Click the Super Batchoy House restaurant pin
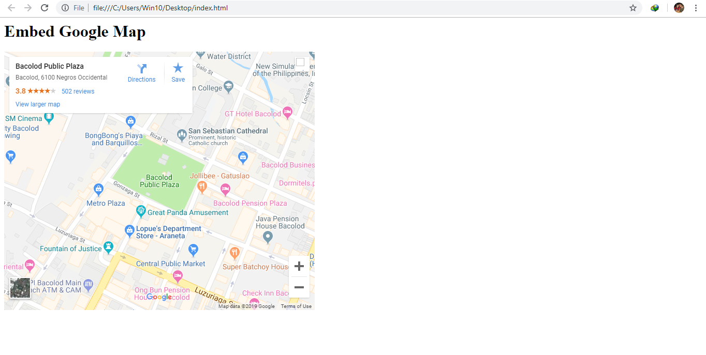The image size is (706, 355). point(234,253)
